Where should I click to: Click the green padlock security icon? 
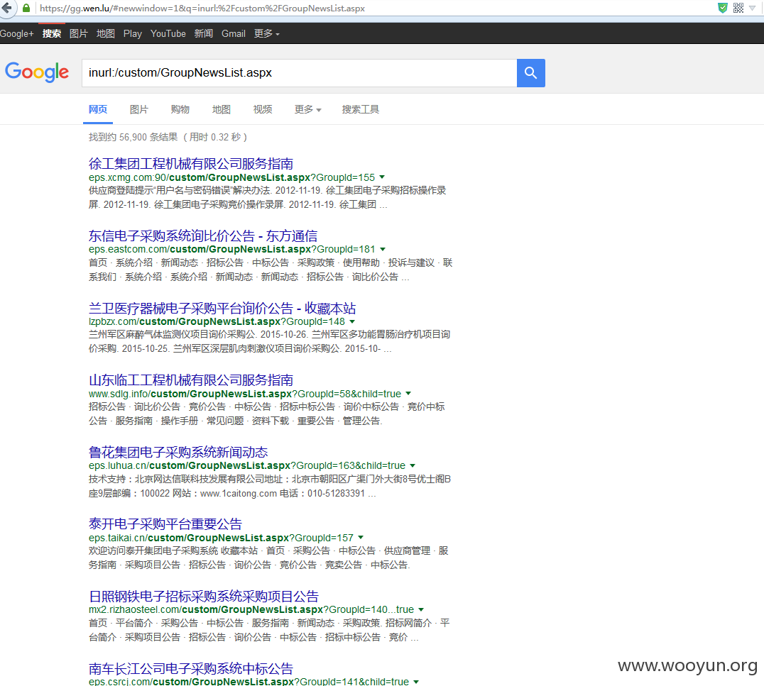tap(26, 8)
